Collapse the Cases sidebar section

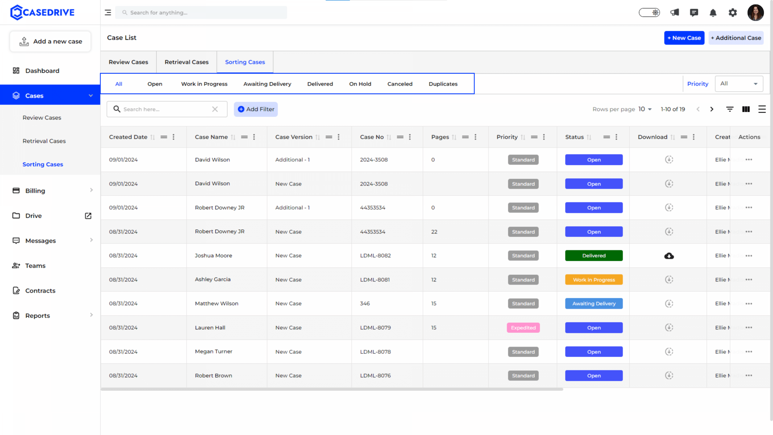coord(91,96)
